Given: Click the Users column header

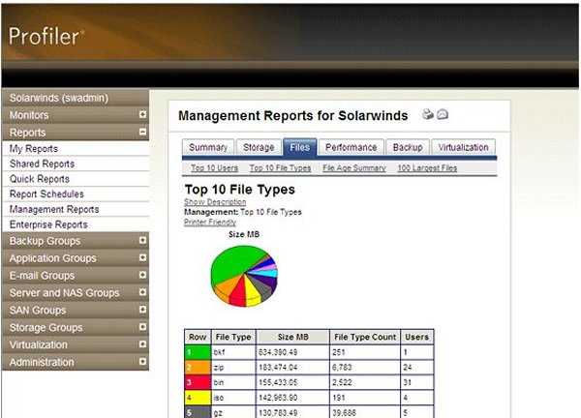Looking at the screenshot, I should [416, 337].
